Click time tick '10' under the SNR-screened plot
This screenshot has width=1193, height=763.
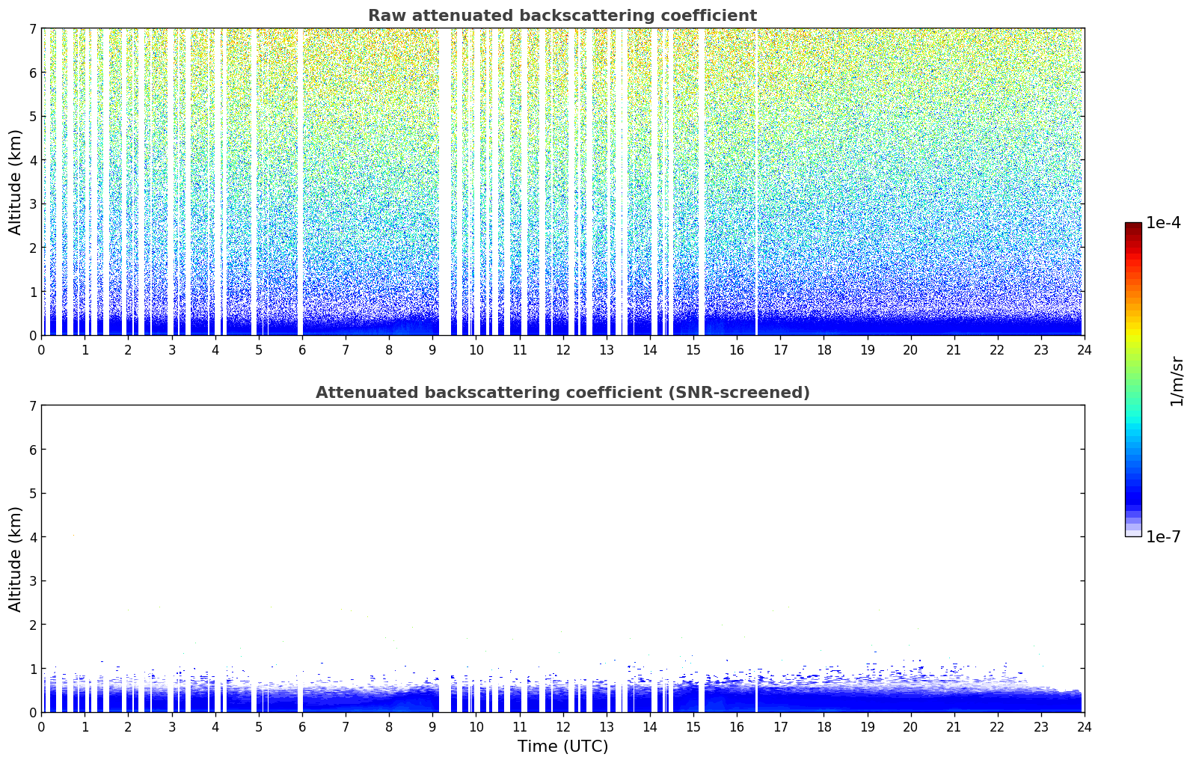tap(476, 726)
